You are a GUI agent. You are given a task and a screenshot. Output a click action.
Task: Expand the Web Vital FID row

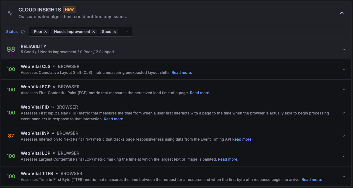coord(344,113)
